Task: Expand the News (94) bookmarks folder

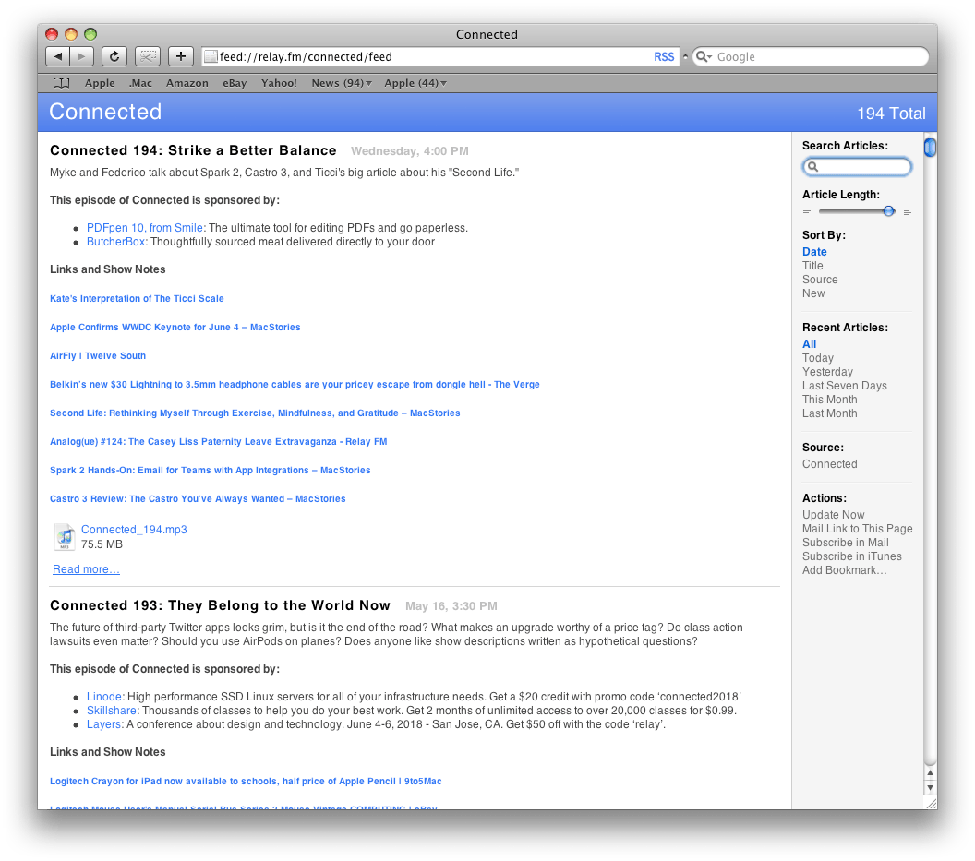Action: [x=342, y=83]
